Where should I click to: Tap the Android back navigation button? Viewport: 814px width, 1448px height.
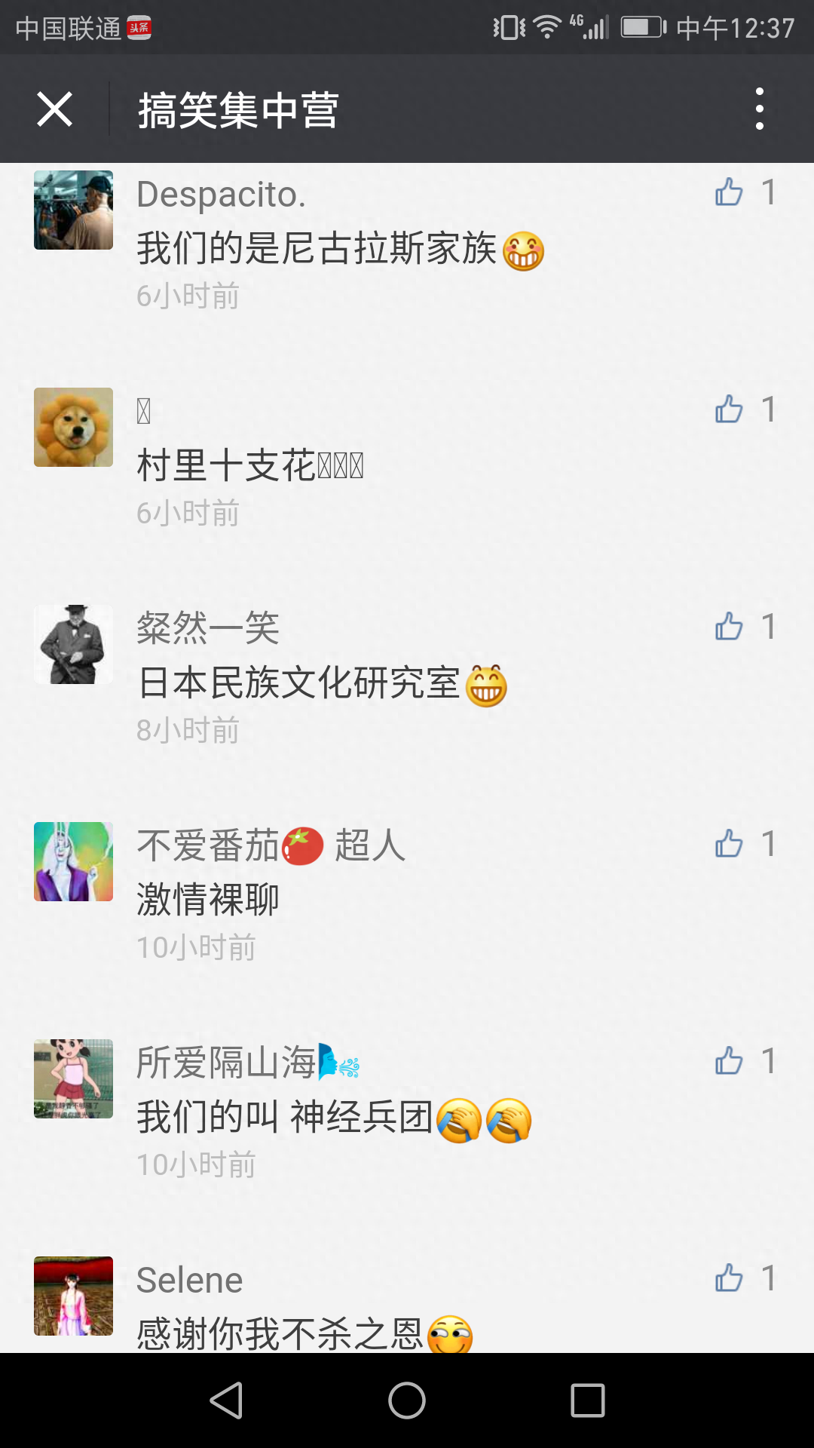226,1400
